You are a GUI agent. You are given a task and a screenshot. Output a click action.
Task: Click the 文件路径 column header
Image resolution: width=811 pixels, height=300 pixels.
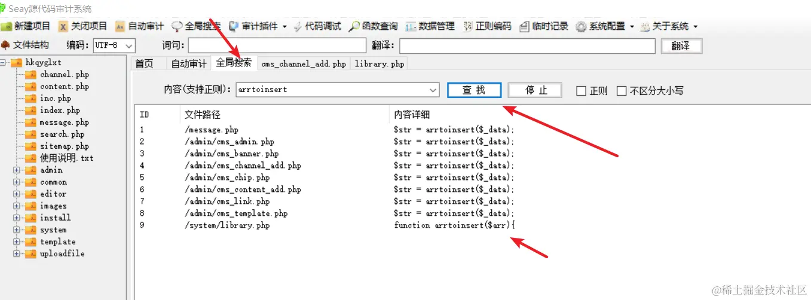coord(284,115)
